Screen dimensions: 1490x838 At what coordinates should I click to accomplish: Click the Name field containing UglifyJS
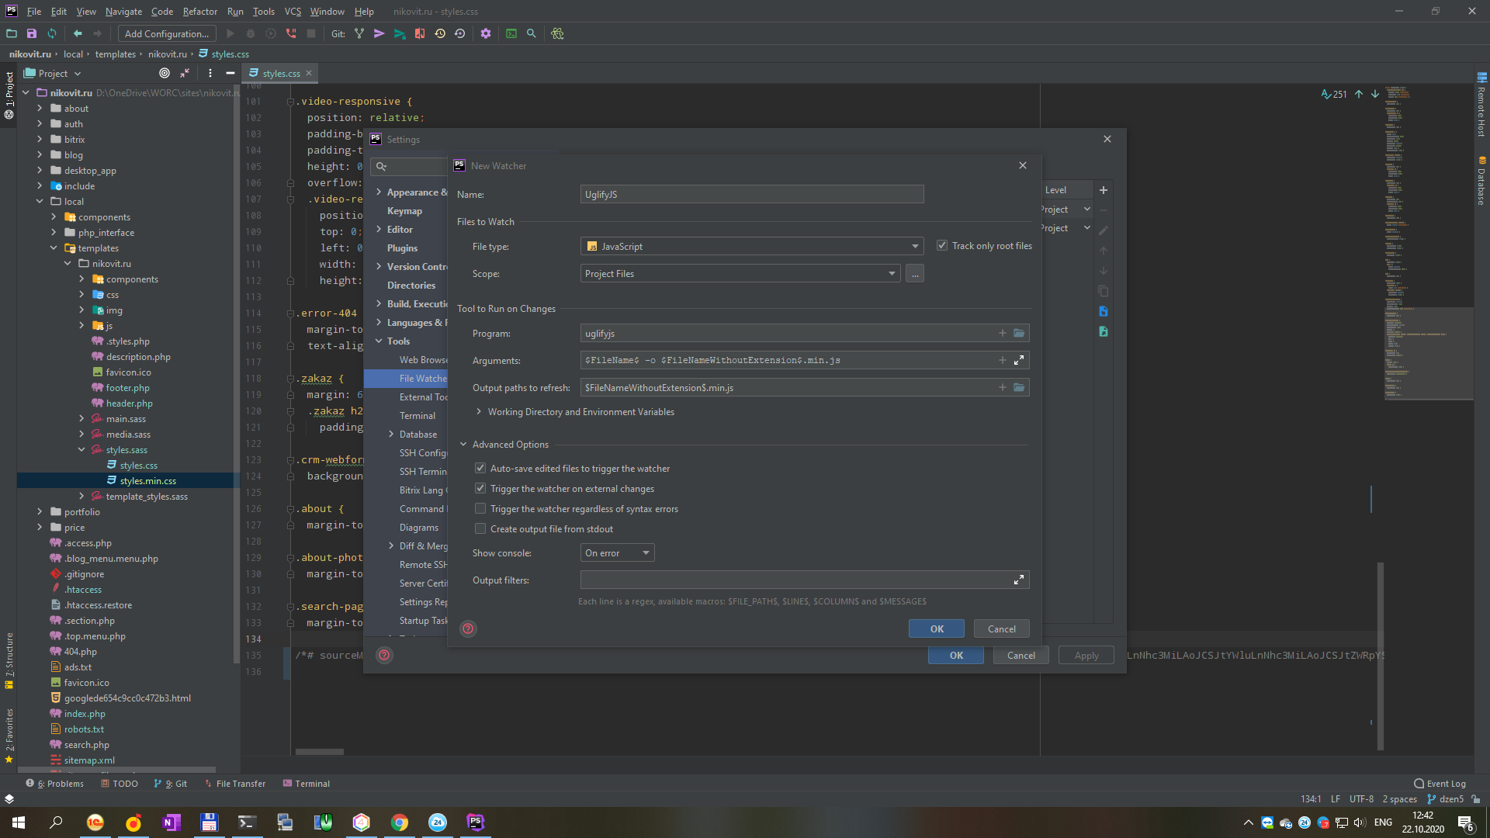coord(752,194)
